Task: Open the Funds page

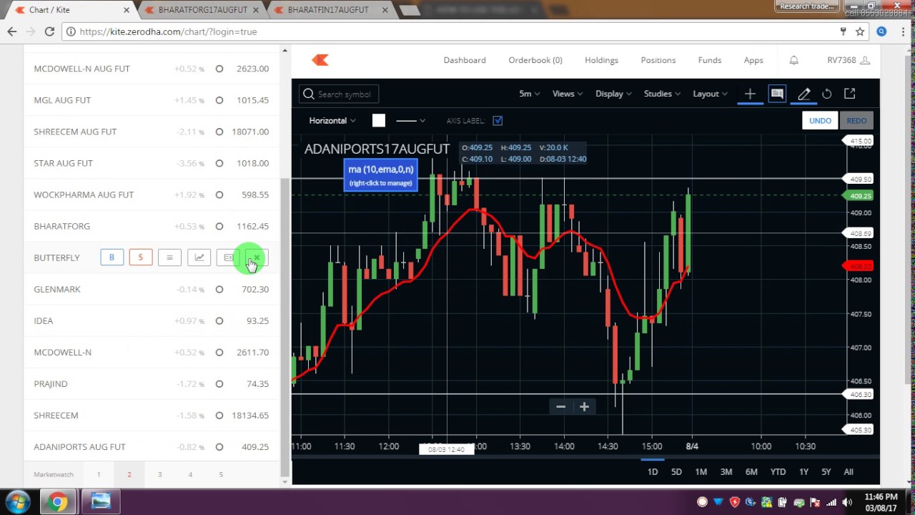Action: (710, 60)
